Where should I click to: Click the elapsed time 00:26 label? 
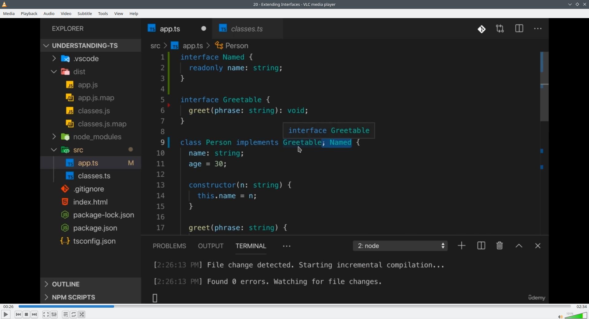[9, 306]
